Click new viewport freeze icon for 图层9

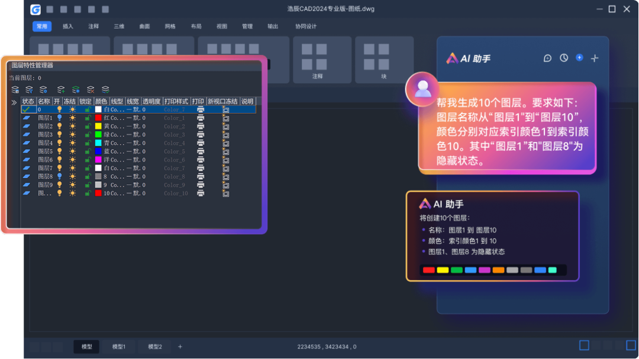pos(225,185)
